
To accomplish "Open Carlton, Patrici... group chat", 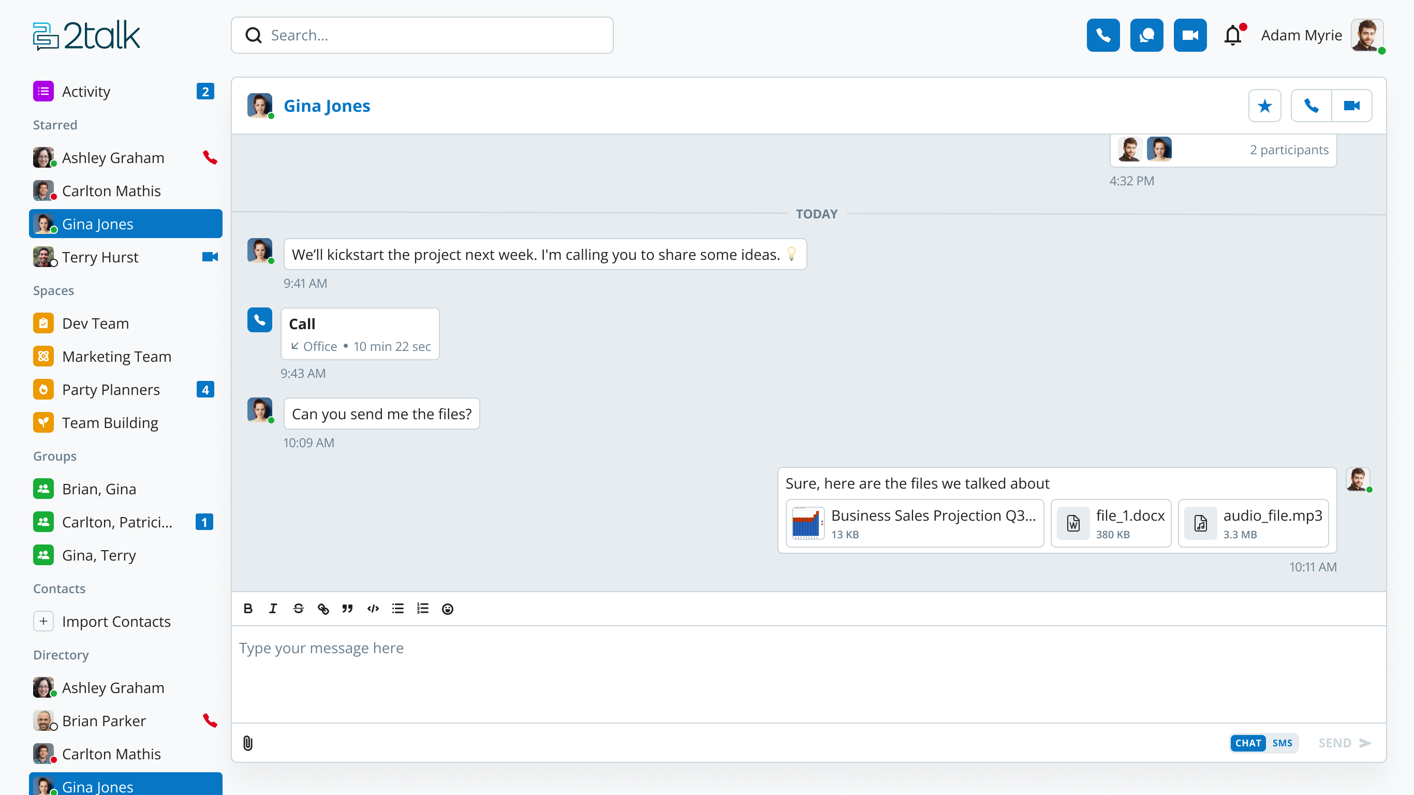I will pyautogui.click(x=125, y=522).
